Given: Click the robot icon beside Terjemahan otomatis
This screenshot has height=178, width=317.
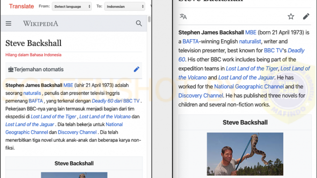Looking at the screenshot, I should pyautogui.click(x=11, y=70).
